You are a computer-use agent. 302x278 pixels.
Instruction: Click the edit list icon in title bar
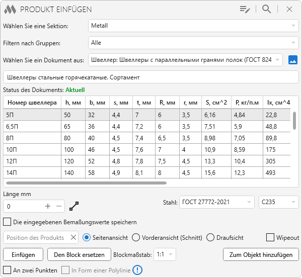coord(245,9)
